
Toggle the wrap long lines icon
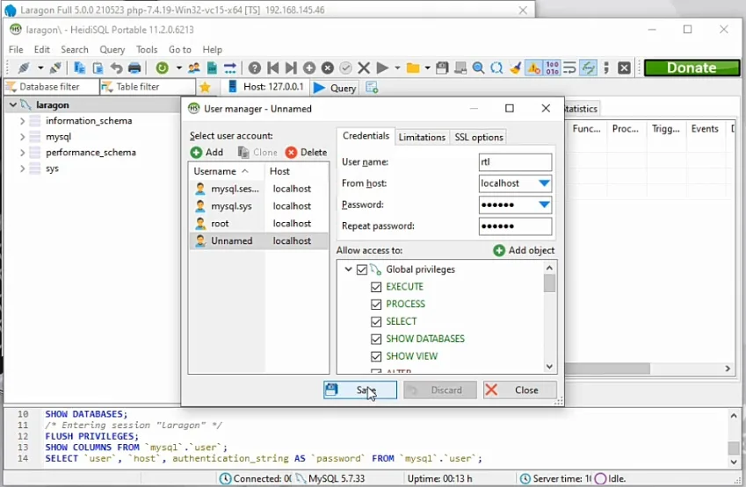(x=569, y=68)
